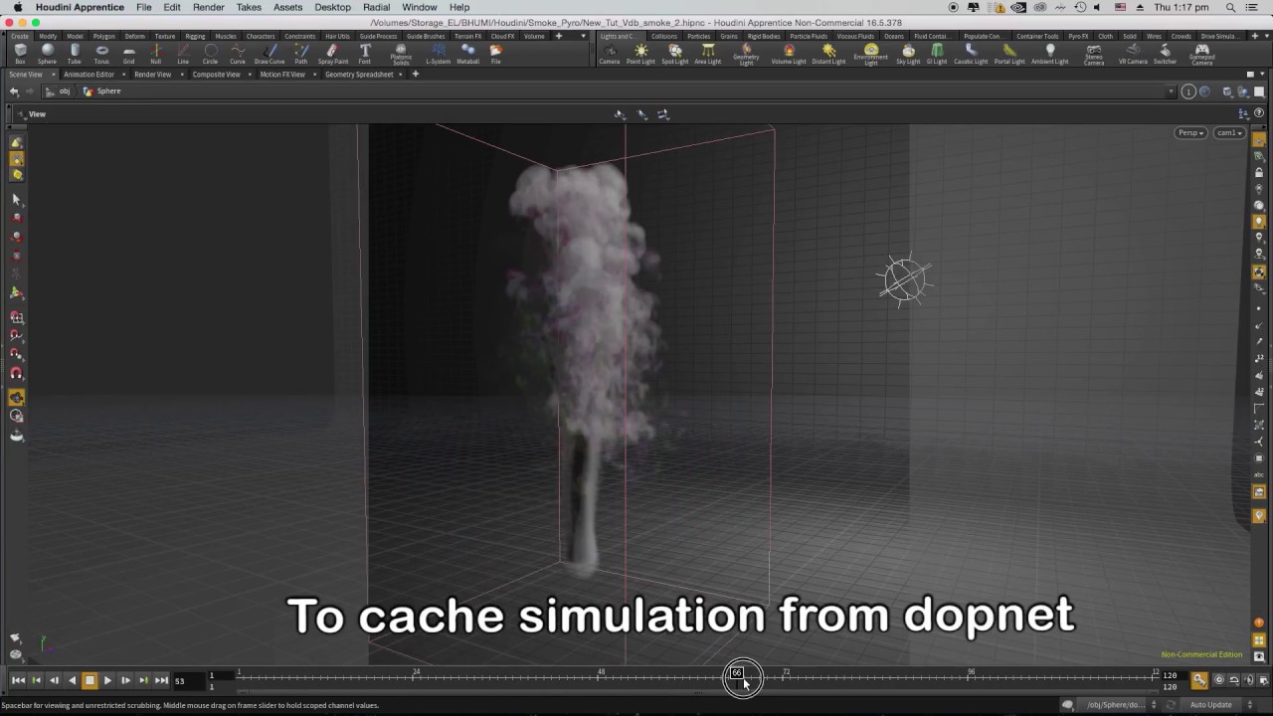Stop playback with the highlighted stop button
This screenshot has height=716, width=1273.
click(90, 680)
